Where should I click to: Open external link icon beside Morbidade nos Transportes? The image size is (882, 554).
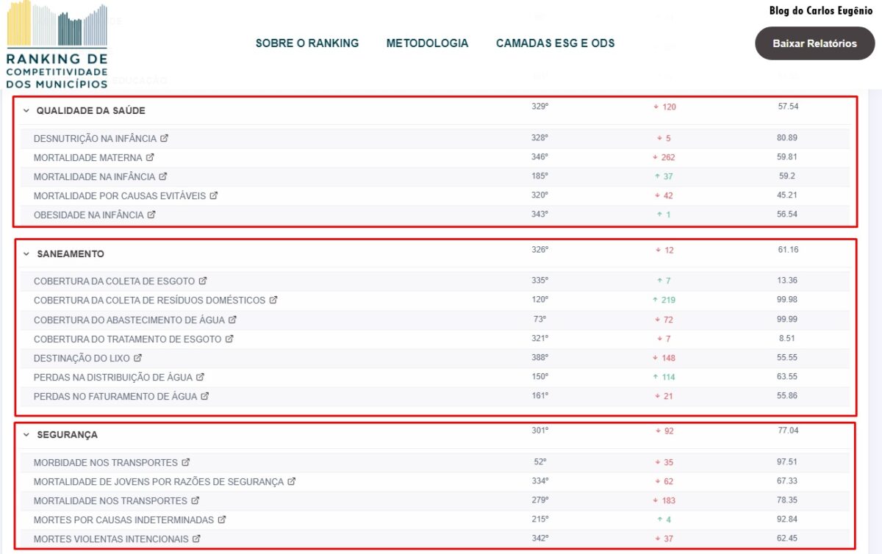[x=186, y=462]
